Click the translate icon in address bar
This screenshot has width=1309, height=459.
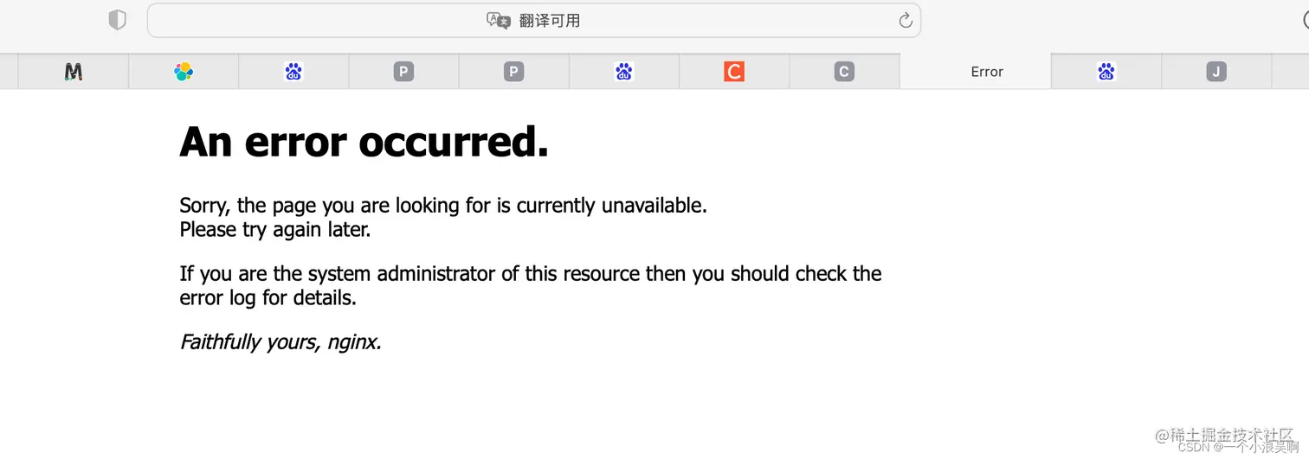click(x=499, y=20)
